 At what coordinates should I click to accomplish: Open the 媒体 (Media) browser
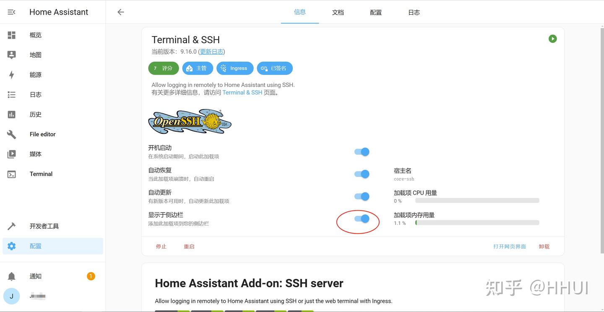click(35, 154)
